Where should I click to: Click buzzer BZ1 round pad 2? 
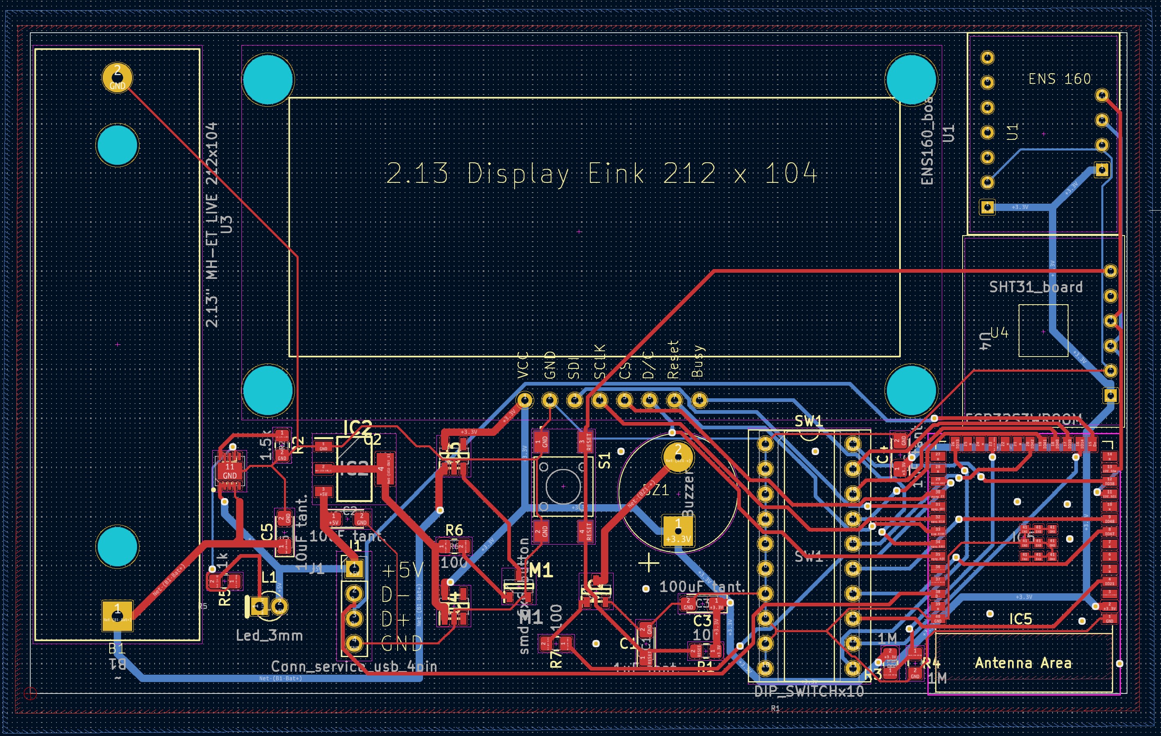pyautogui.click(x=678, y=456)
